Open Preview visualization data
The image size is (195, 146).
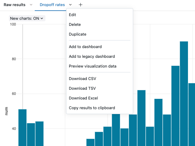[x=93, y=66]
